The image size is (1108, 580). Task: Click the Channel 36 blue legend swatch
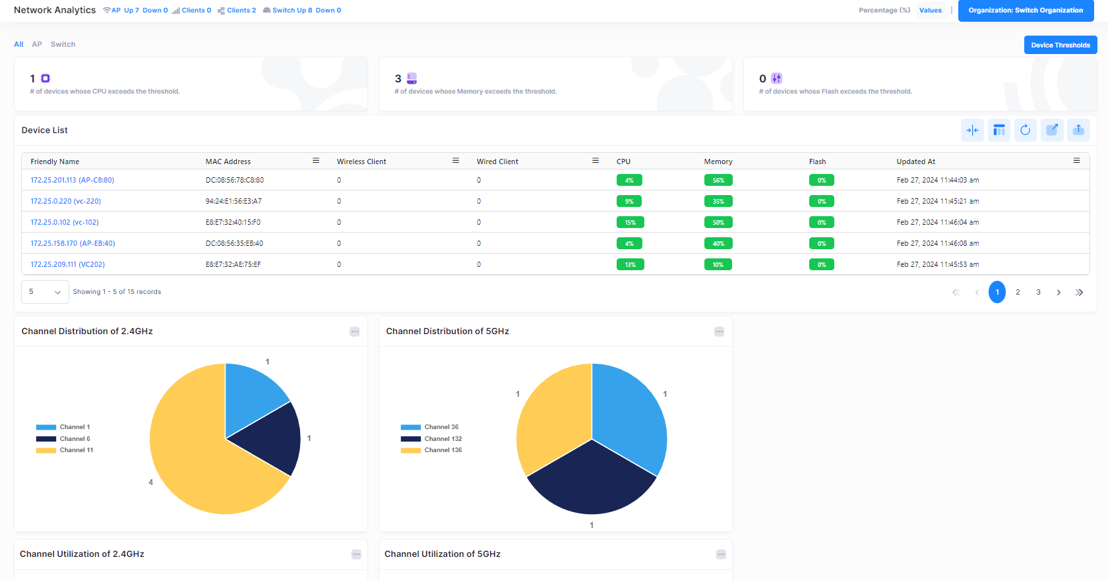point(410,427)
